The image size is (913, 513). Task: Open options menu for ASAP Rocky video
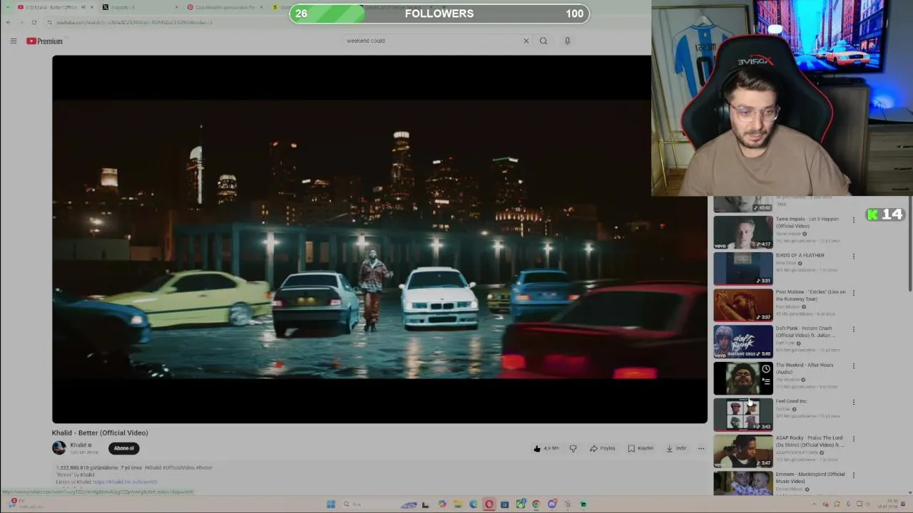coord(854,438)
